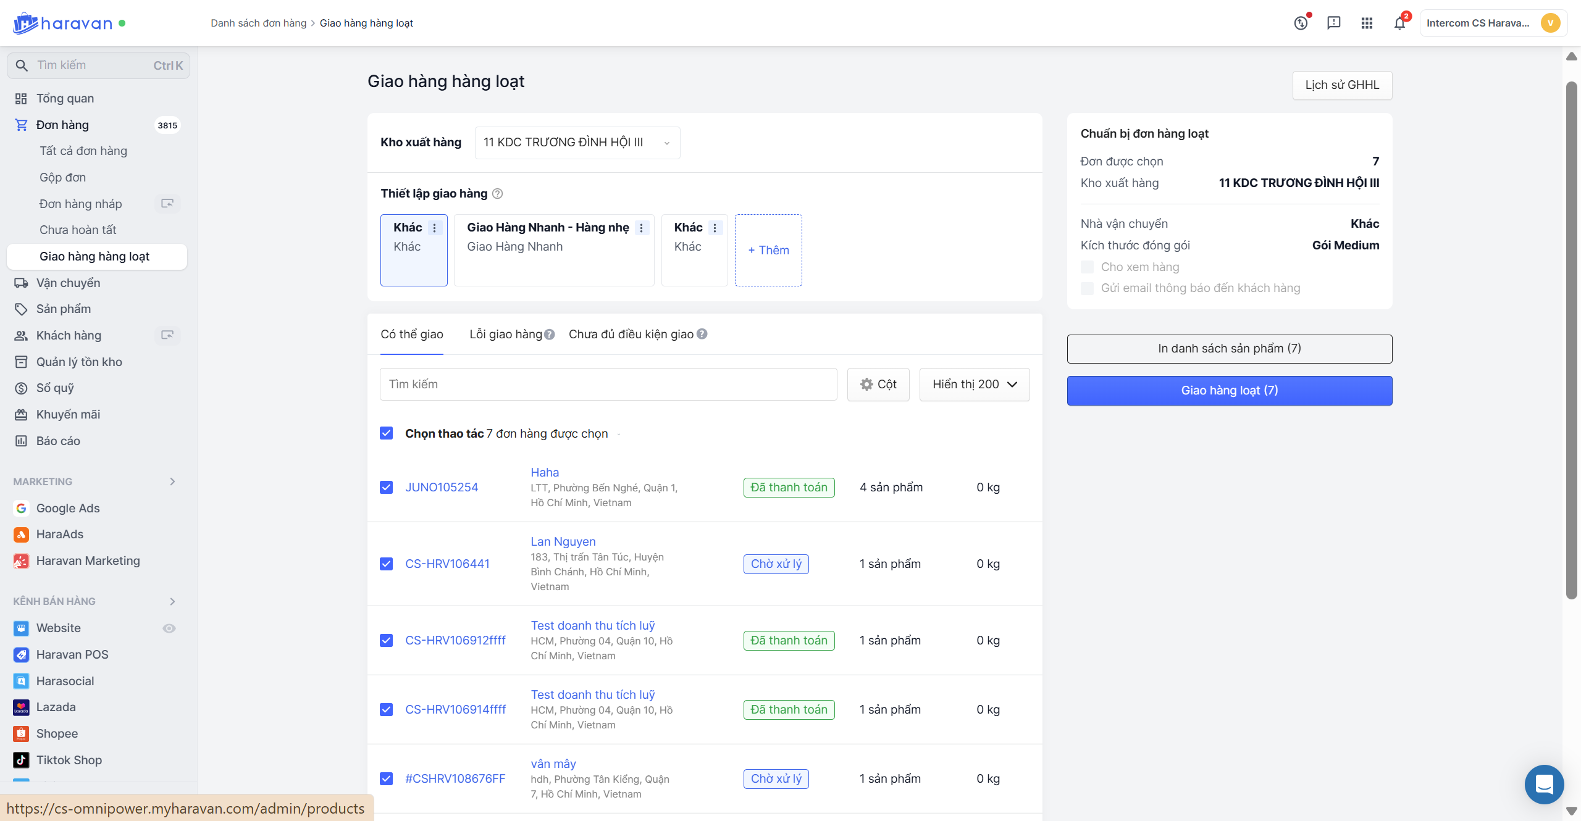Open Vận chuyển in the sidebar
This screenshot has width=1581, height=821.
pos(68,283)
